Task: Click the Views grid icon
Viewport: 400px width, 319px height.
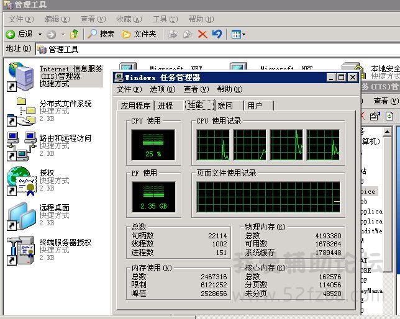Action: tap(236, 34)
